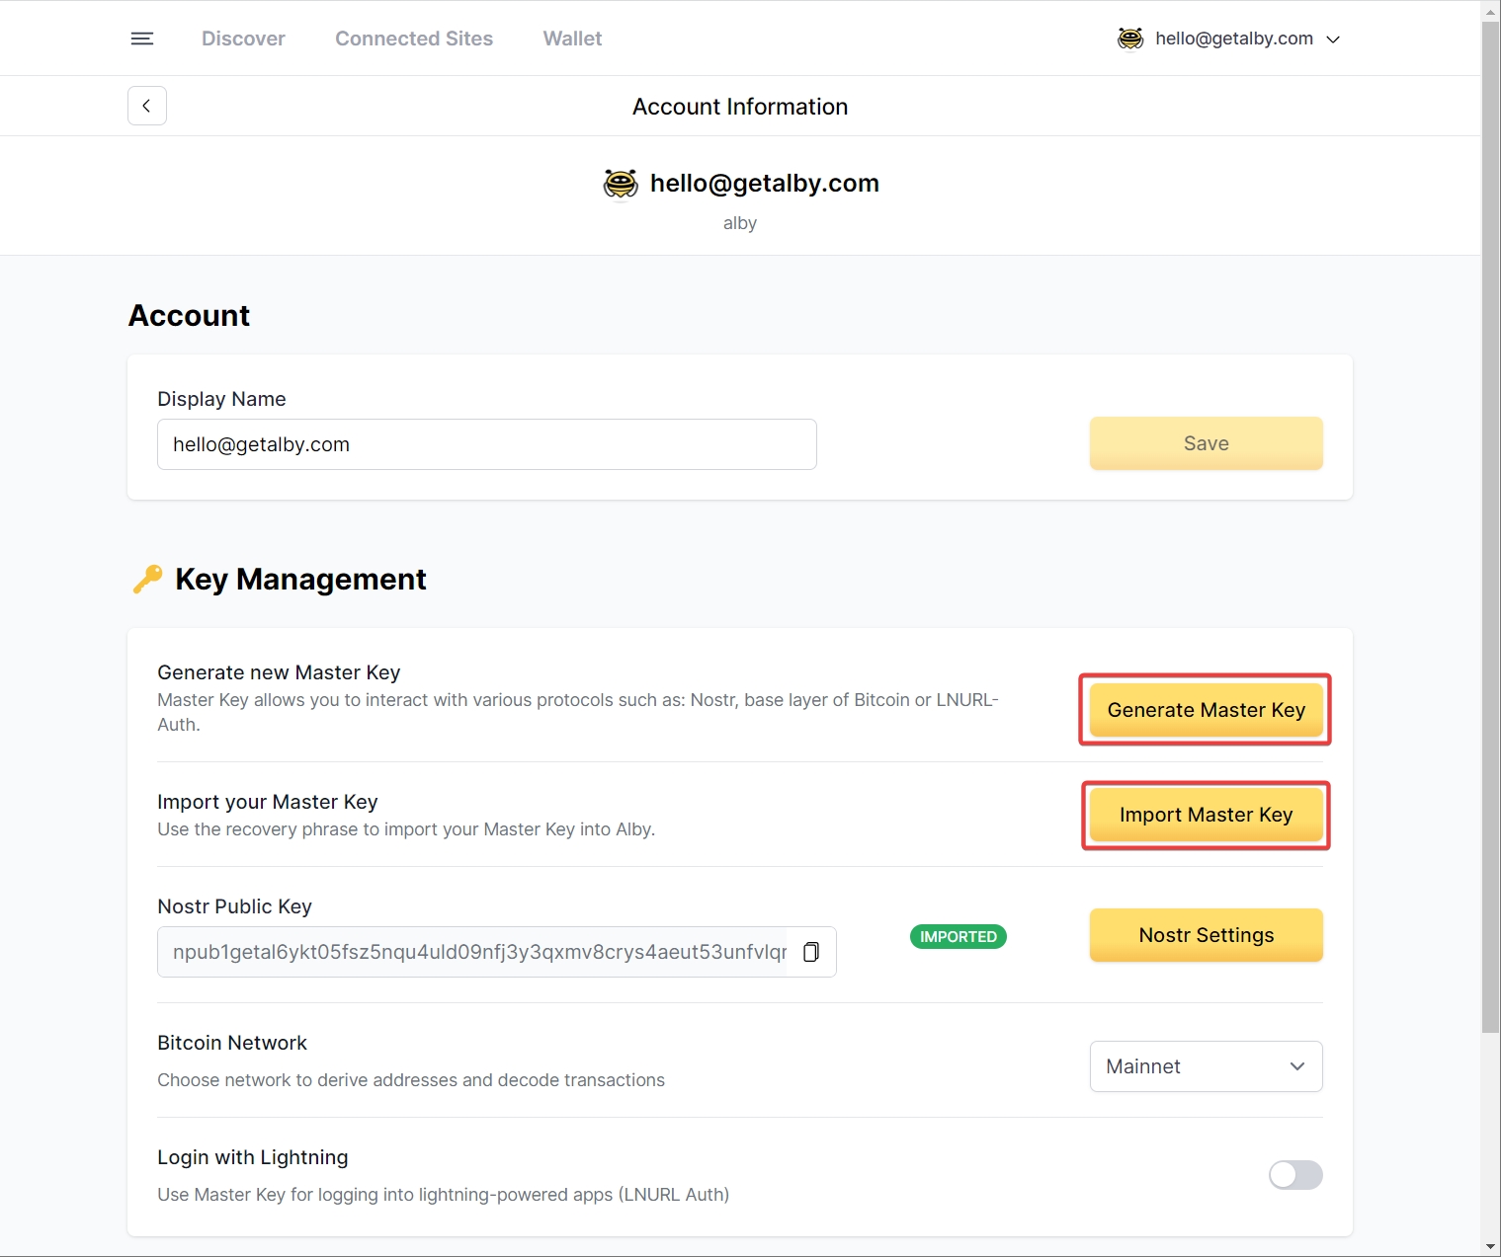Viewport: 1501px width, 1257px height.
Task: Open the hamburger menu icon
Action: pos(142,39)
